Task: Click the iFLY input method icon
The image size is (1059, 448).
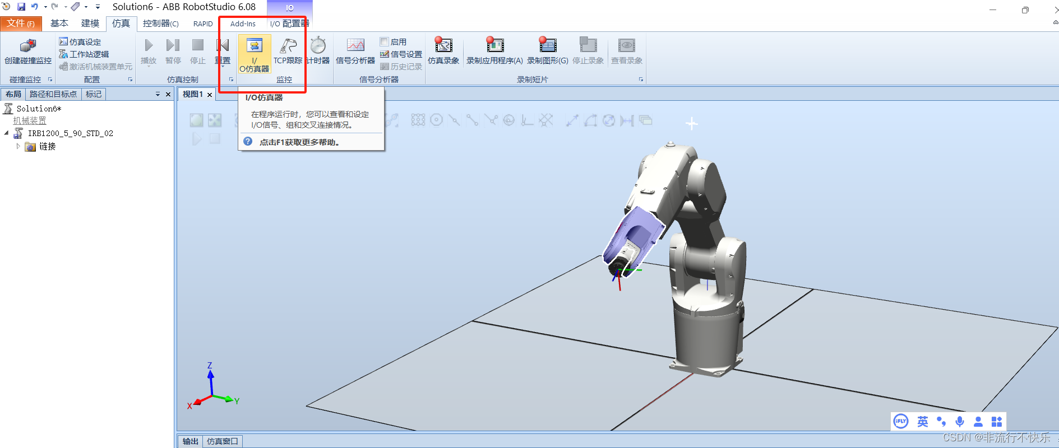Action: (x=901, y=422)
